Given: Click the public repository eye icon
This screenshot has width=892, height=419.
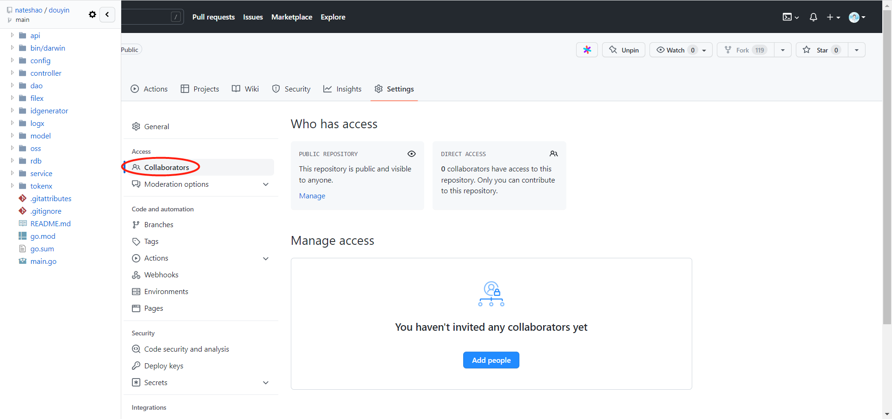Looking at the screenshot, I should pyautogui.click(x=411, y=154).
